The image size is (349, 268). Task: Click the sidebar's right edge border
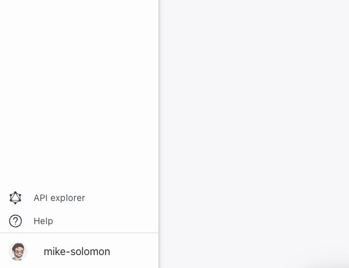point(158,133)
